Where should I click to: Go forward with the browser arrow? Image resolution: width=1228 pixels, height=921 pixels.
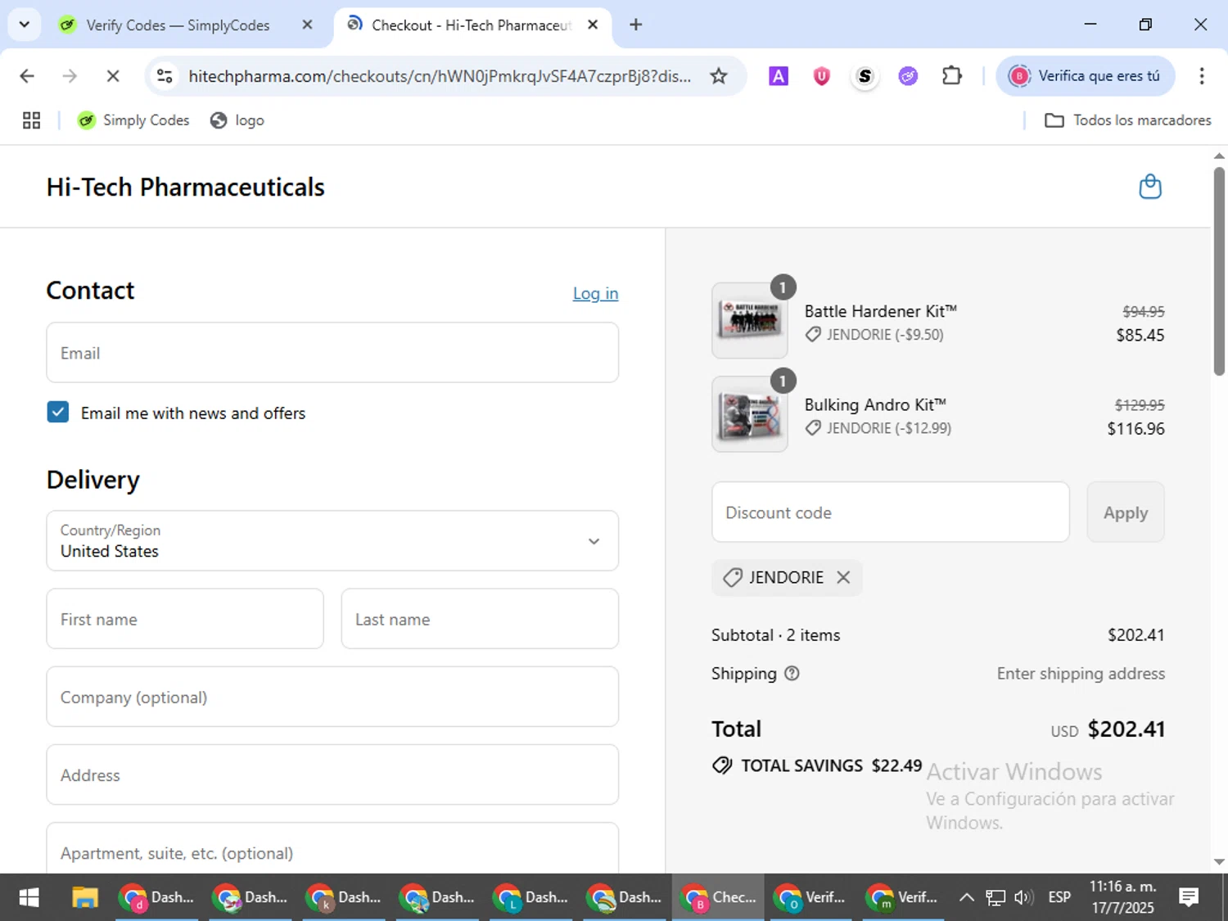(x=70, y=76)
